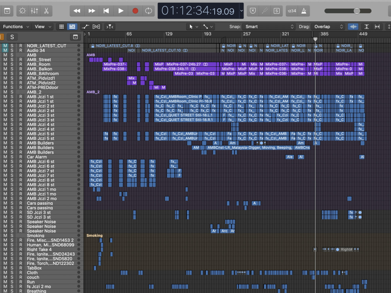The width and height of the screenshot is (391, 293).
Task: Open the View menu
Action: 43,27
